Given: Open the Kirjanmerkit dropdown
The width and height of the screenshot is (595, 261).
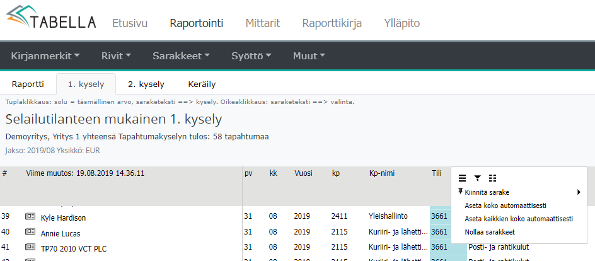Looking at the screenshot, I should tap(45, 56).
